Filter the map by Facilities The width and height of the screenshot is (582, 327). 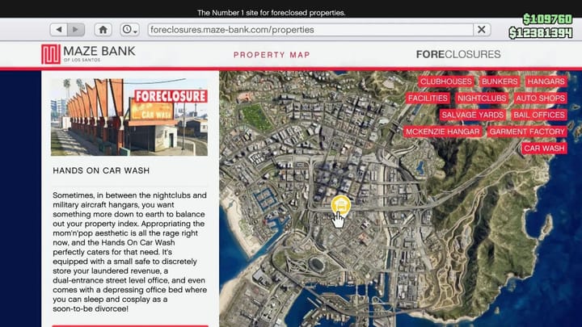[428, 99]
